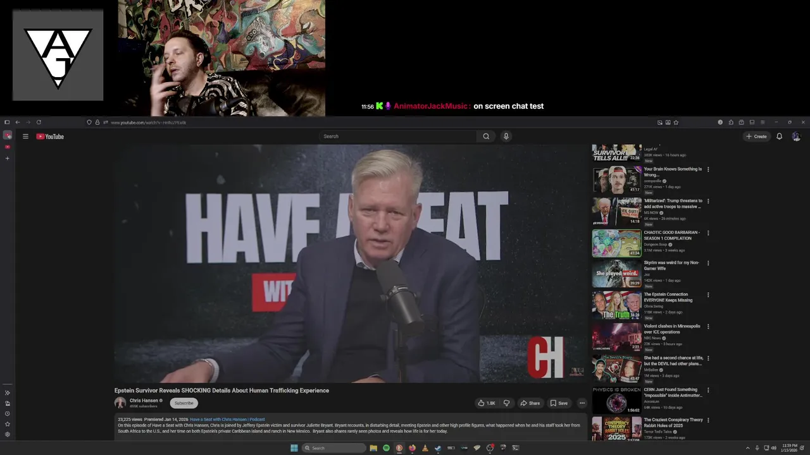This screenshot has height=455, width=810.
Task: Save the video to a playlist
Action: coord(559,403)
